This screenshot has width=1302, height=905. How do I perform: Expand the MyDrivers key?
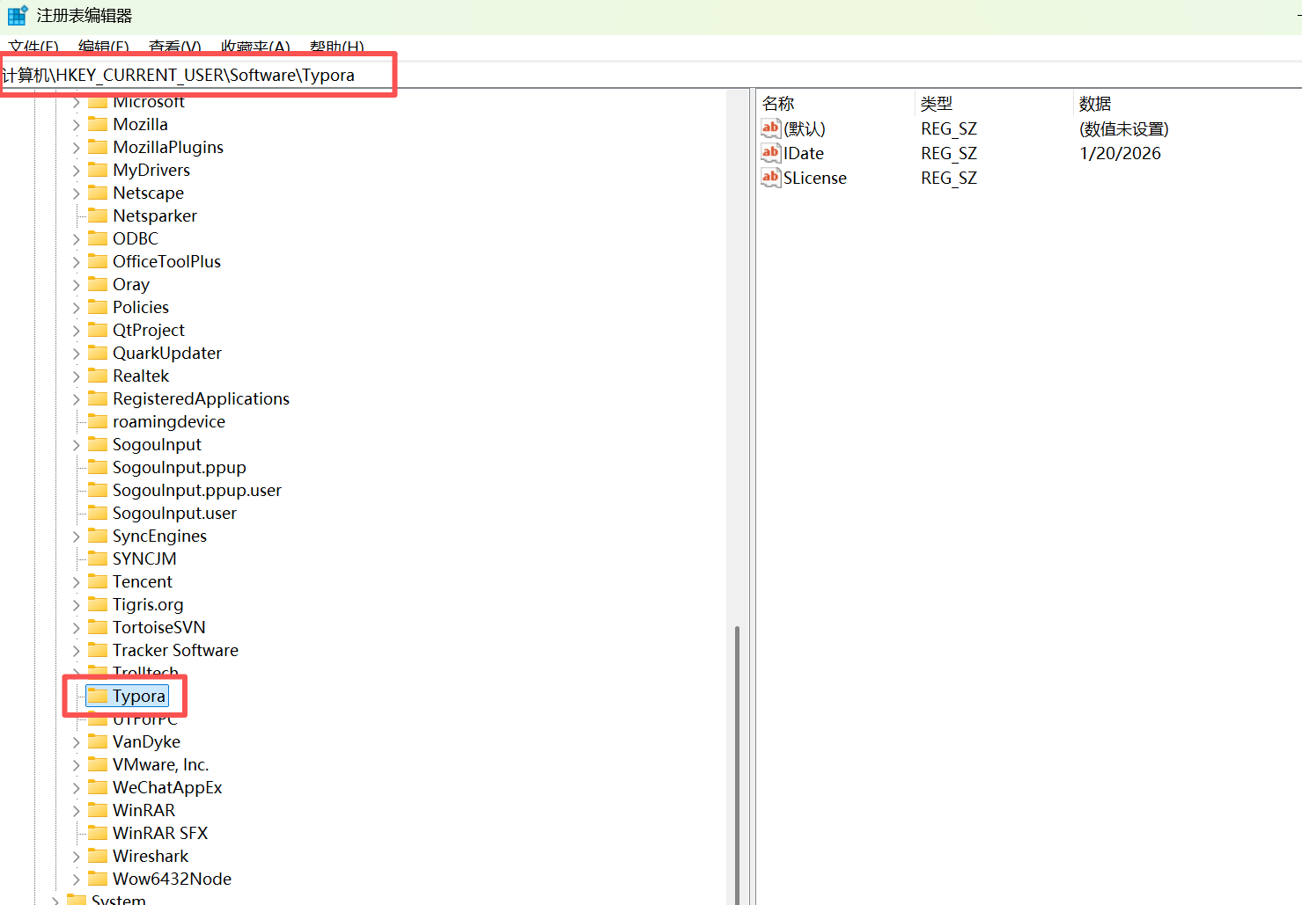point(77,171)
